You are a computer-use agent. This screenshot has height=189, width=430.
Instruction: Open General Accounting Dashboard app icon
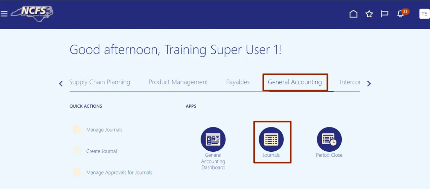point(213,139)
